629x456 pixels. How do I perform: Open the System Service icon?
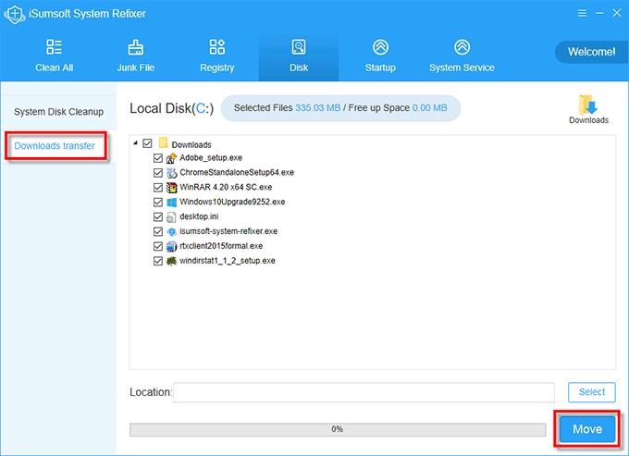coord(461,48)
